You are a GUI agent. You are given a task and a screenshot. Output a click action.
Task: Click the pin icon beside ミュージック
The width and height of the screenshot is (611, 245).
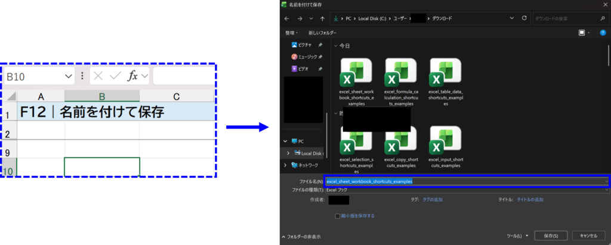(320, 56)
